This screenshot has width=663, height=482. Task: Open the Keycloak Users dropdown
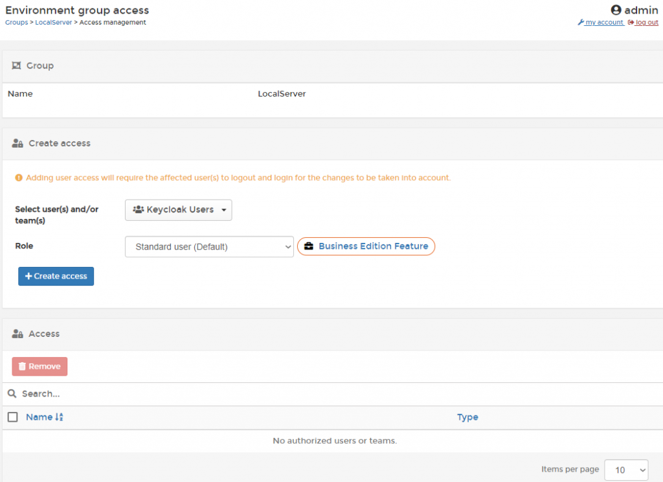tap(179, 210)
